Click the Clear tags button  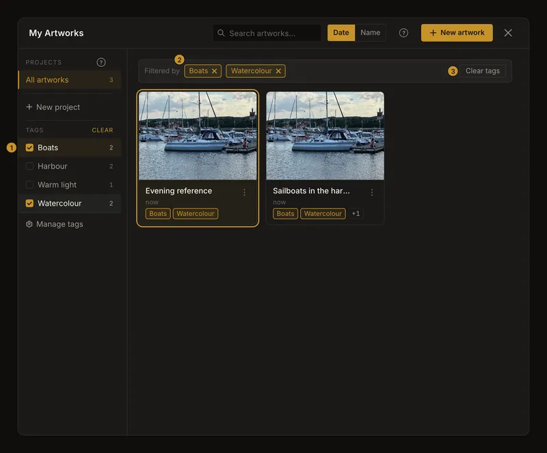click(483, 71)
